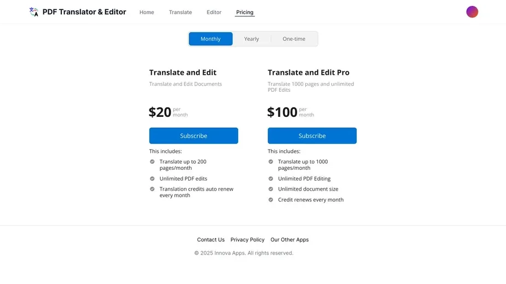
Task: Open the Contact Us footer link
Action: [x=211, y=240]
